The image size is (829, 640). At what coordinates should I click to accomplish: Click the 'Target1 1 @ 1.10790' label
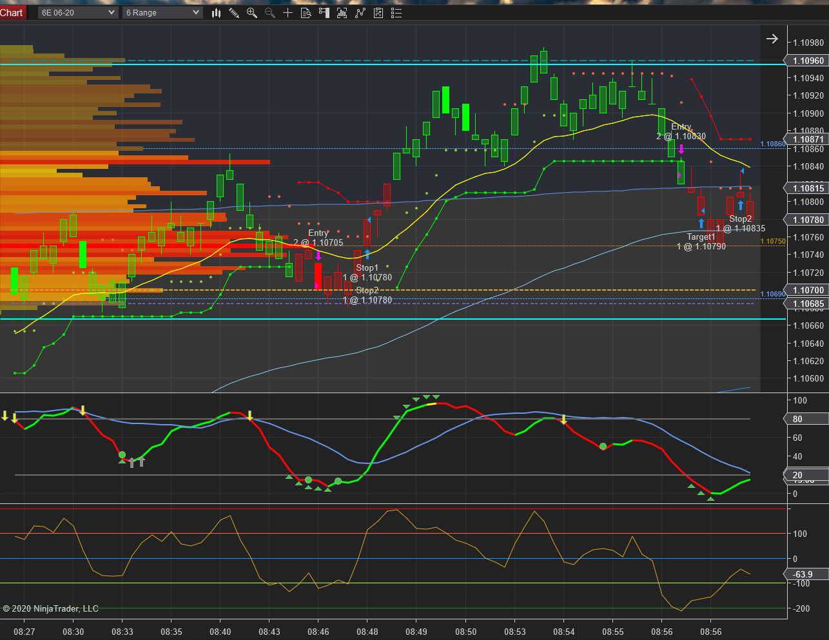click(x=701, y=242)
